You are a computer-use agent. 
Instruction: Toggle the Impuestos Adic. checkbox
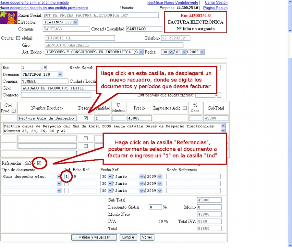pyautogui.click(x=185, y=108)
